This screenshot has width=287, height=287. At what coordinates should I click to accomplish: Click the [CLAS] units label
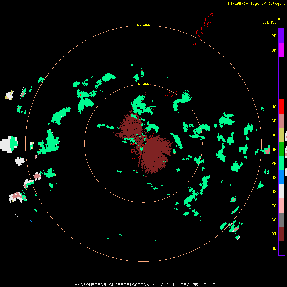click(269, 22)
